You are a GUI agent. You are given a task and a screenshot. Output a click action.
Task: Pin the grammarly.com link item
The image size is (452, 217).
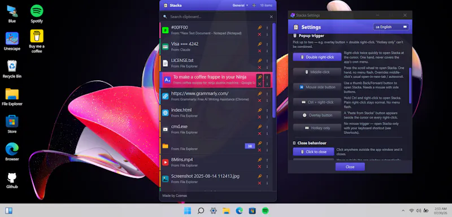259,94
